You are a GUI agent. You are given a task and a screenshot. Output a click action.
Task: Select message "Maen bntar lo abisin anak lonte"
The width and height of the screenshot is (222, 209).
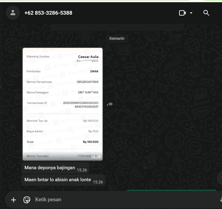63,180
